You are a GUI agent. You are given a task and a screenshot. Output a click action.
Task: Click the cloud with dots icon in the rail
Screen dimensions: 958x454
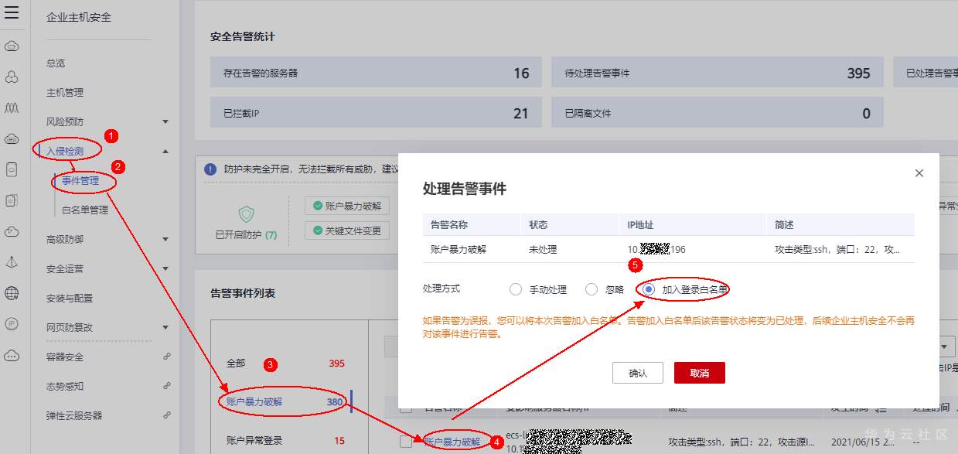pos(12,356)
